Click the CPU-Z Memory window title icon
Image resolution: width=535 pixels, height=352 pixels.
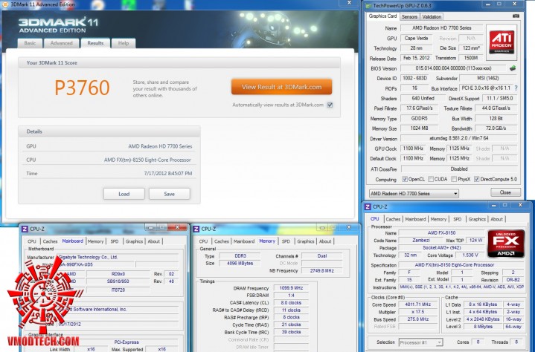tap(196, 229)
